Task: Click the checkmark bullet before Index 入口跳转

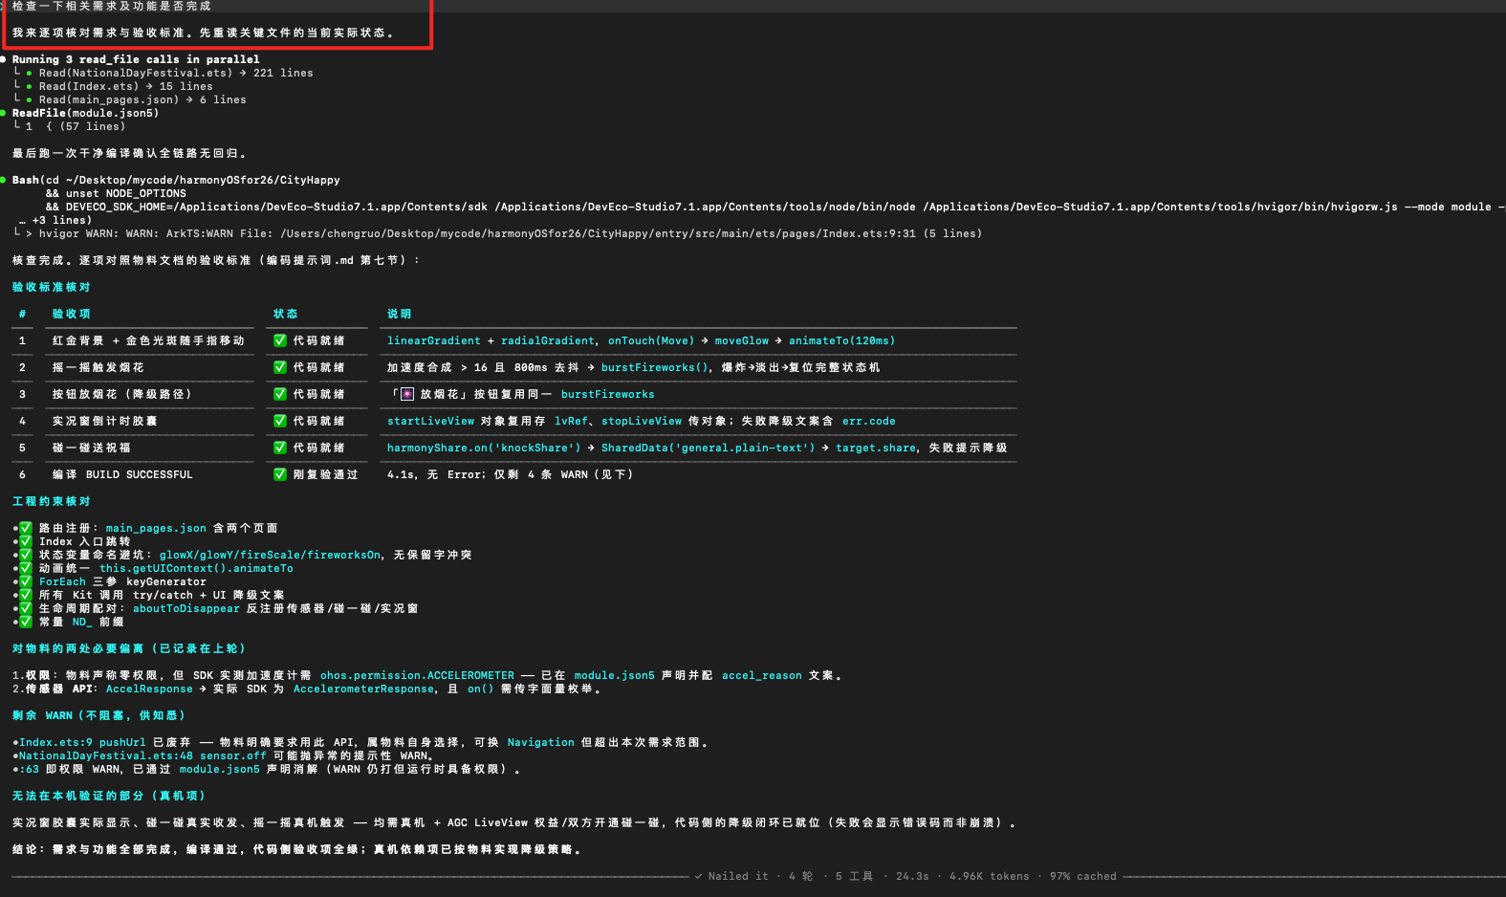Action: pyautogui.click(x=26, y=541)
